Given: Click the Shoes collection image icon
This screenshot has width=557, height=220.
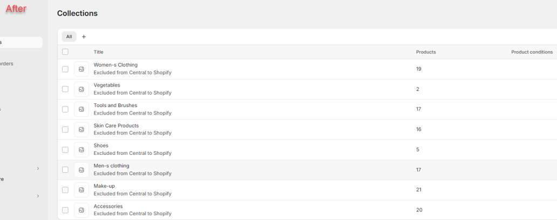Looking at the screenshot, I should click(81, 150).
